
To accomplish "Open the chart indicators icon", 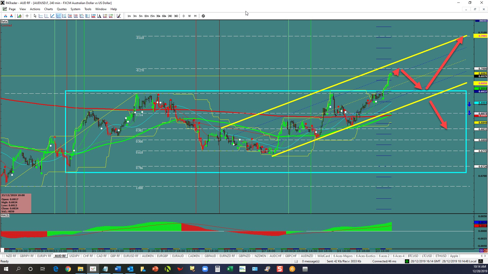I will (x=19, y=16).
